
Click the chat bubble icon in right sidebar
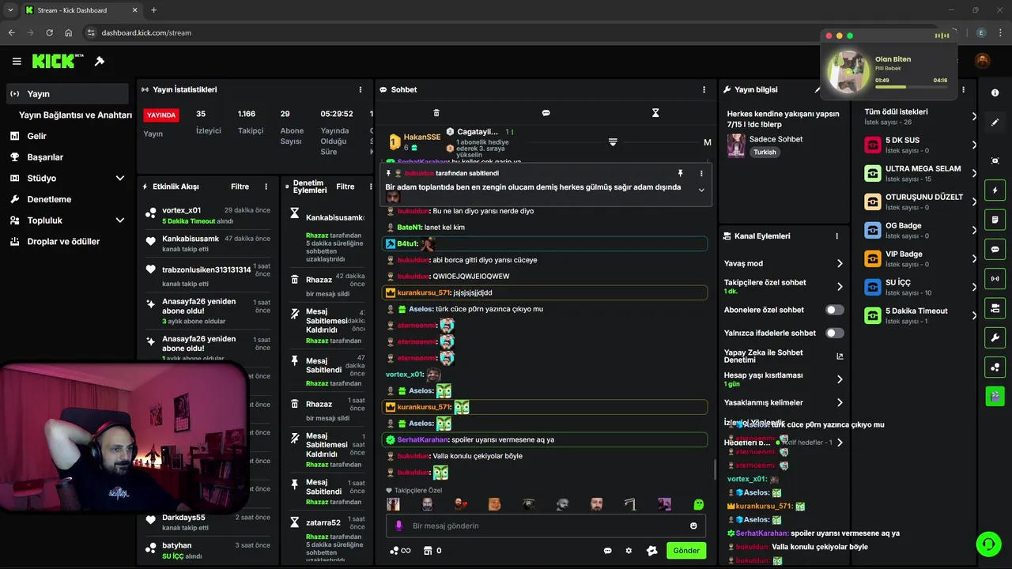point(995,249)
